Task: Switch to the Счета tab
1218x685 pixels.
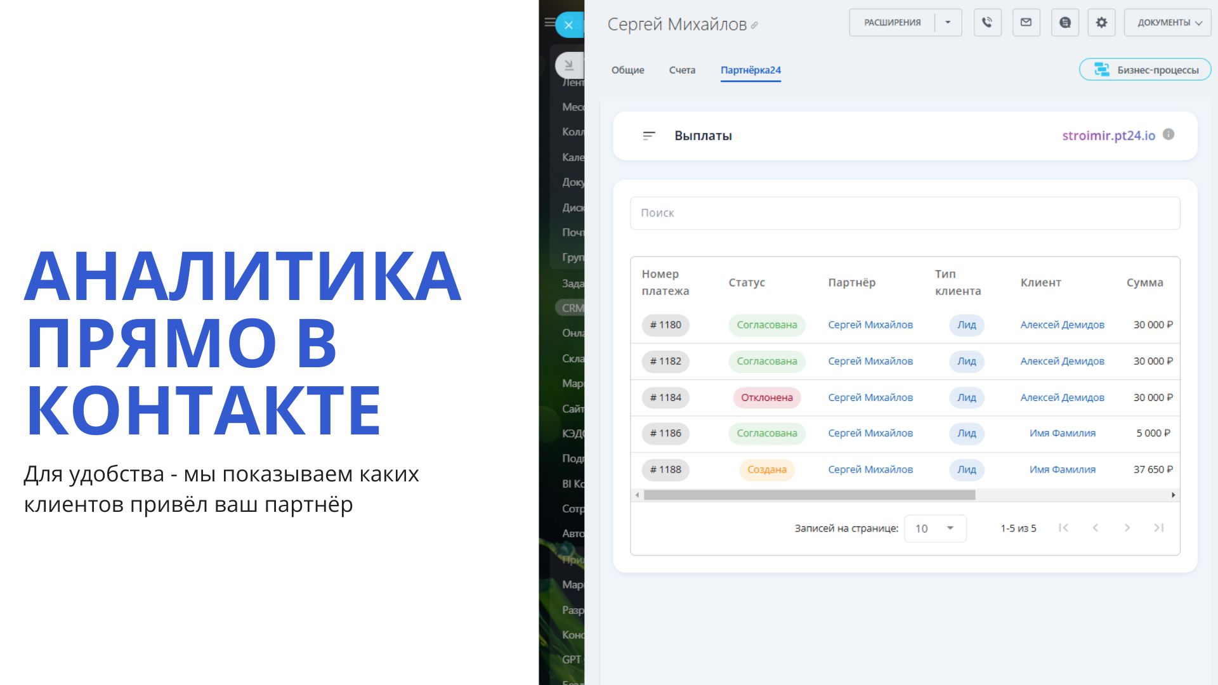Action: (x=682, y=70)
